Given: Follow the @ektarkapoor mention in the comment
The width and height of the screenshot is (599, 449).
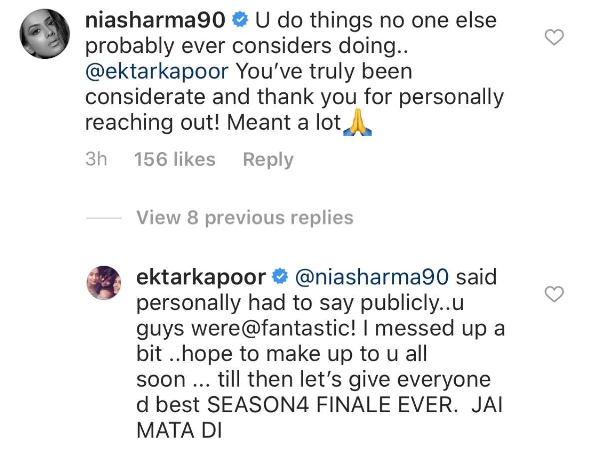Looking at the screenshot, I should point(157,72).
